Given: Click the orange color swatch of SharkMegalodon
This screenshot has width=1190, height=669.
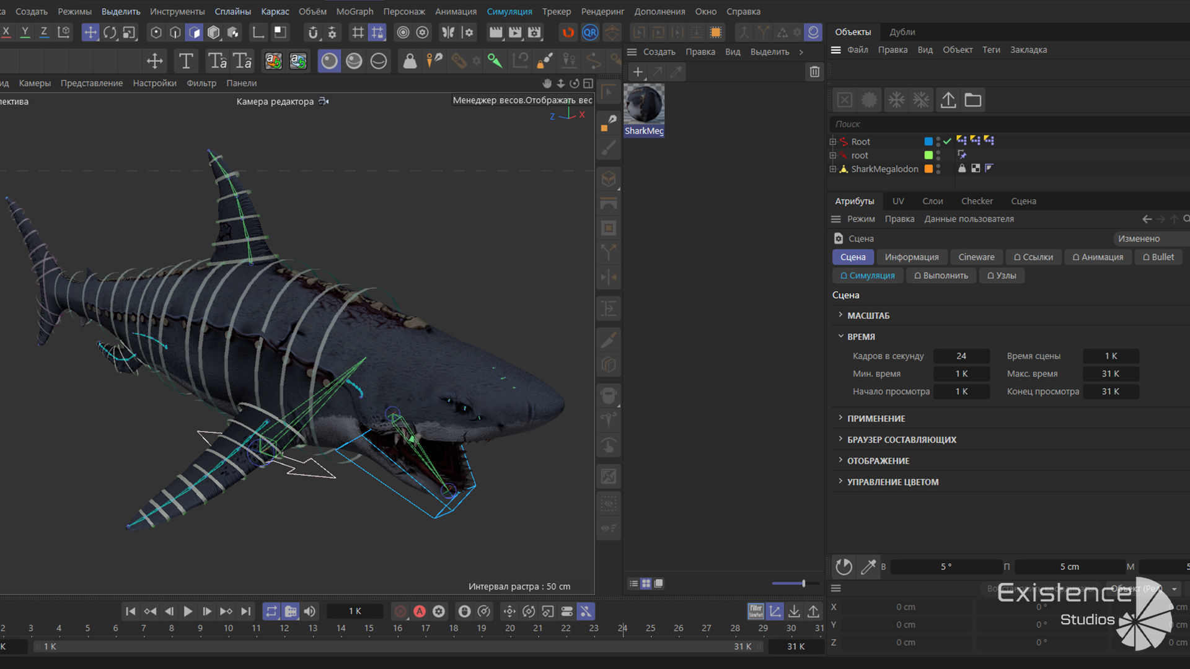Looking at the screenshot, I should 928,168.
